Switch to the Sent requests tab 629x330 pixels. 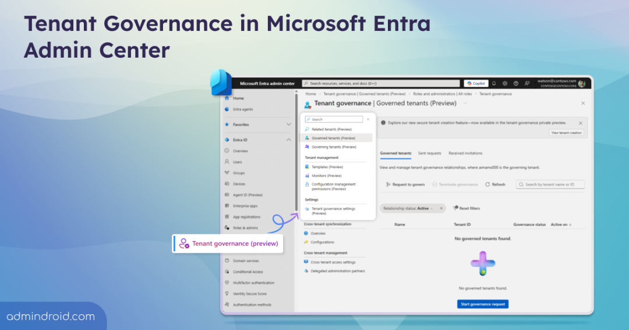pyautogui.click(x=429, y=153)
